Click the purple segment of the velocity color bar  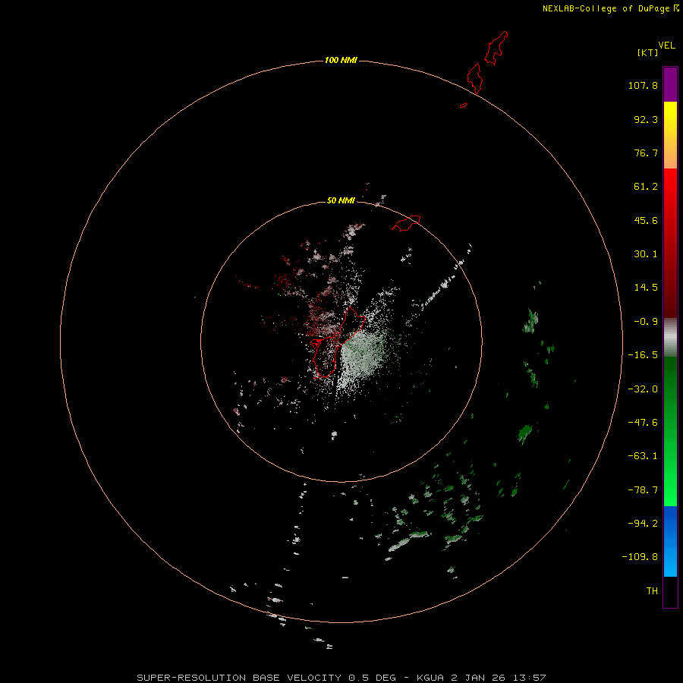[670, 84]
